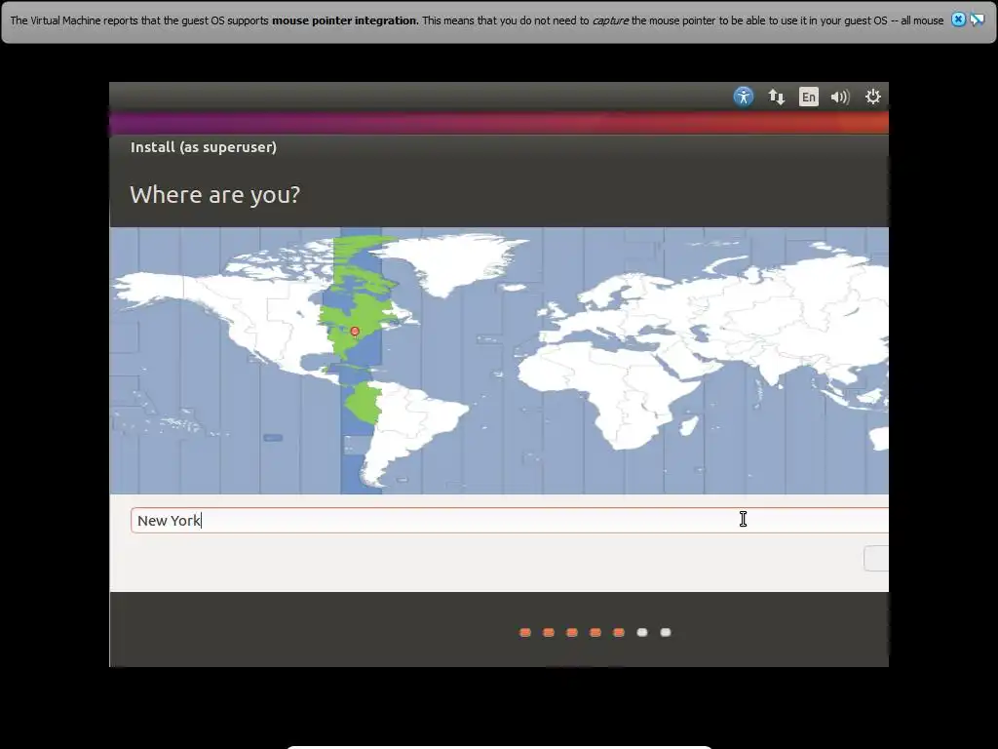
Task: Open the sound volume indicator
Action: coord(840,97)
